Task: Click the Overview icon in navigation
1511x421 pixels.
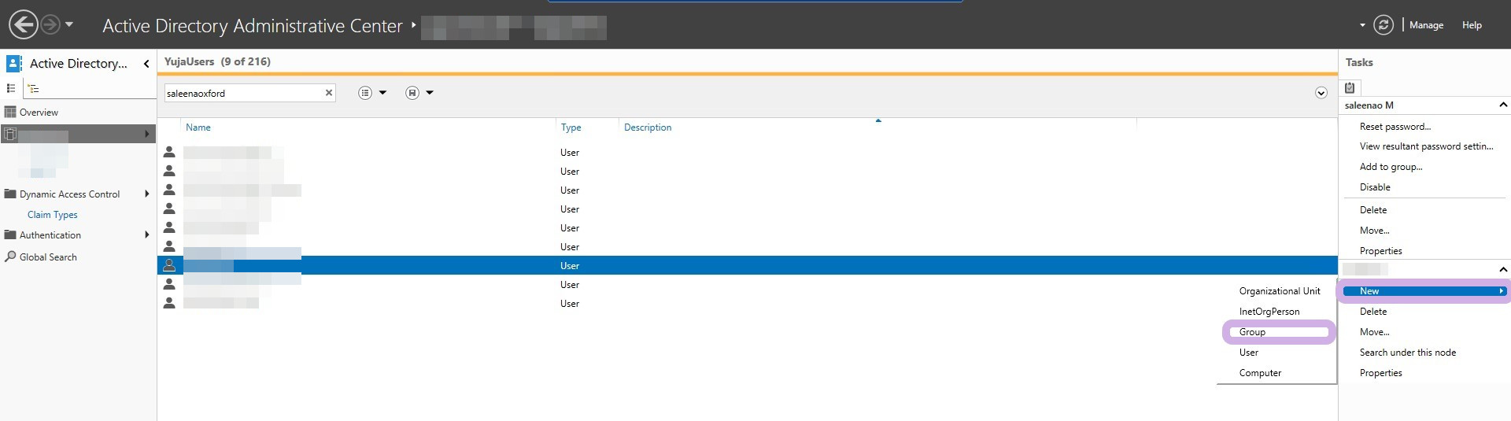Action: (x=10, y=112)
